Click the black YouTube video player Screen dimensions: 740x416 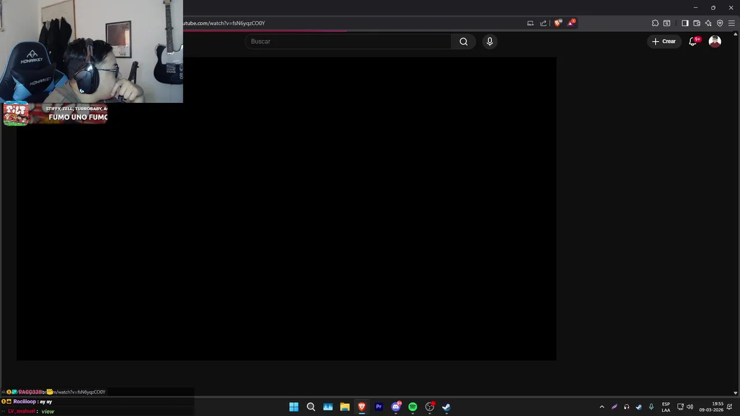(286, 209)
